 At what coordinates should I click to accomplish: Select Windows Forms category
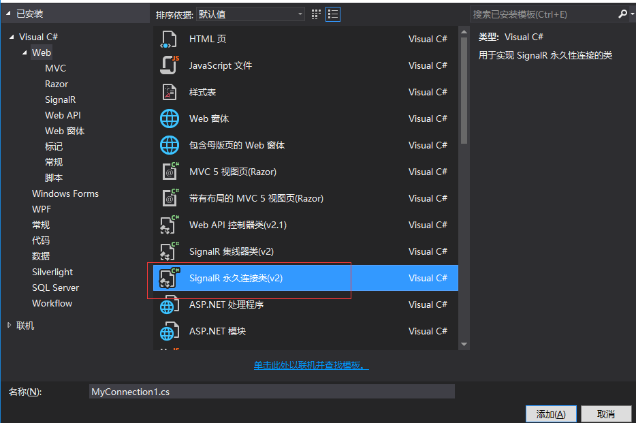[65, 193]
